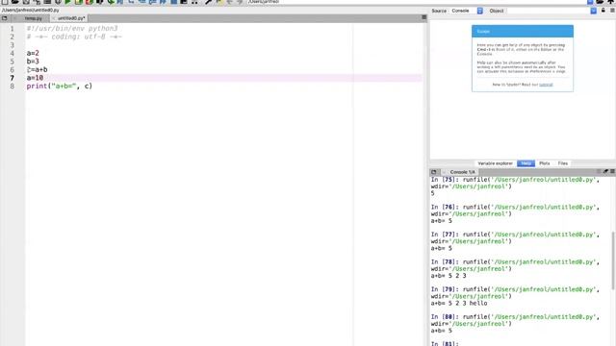Image resolution: width=616 pixels, height=346 pixels.
Task: Click the console pencil clear icon
Action: 605,172
